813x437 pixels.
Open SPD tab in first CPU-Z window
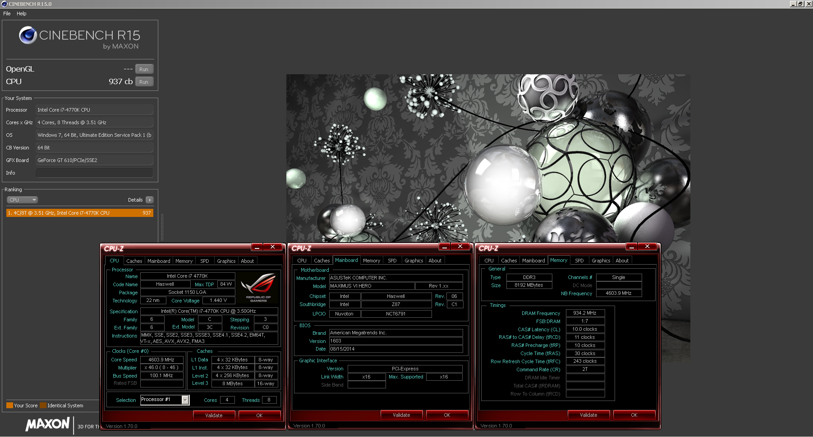coord(205,261)
